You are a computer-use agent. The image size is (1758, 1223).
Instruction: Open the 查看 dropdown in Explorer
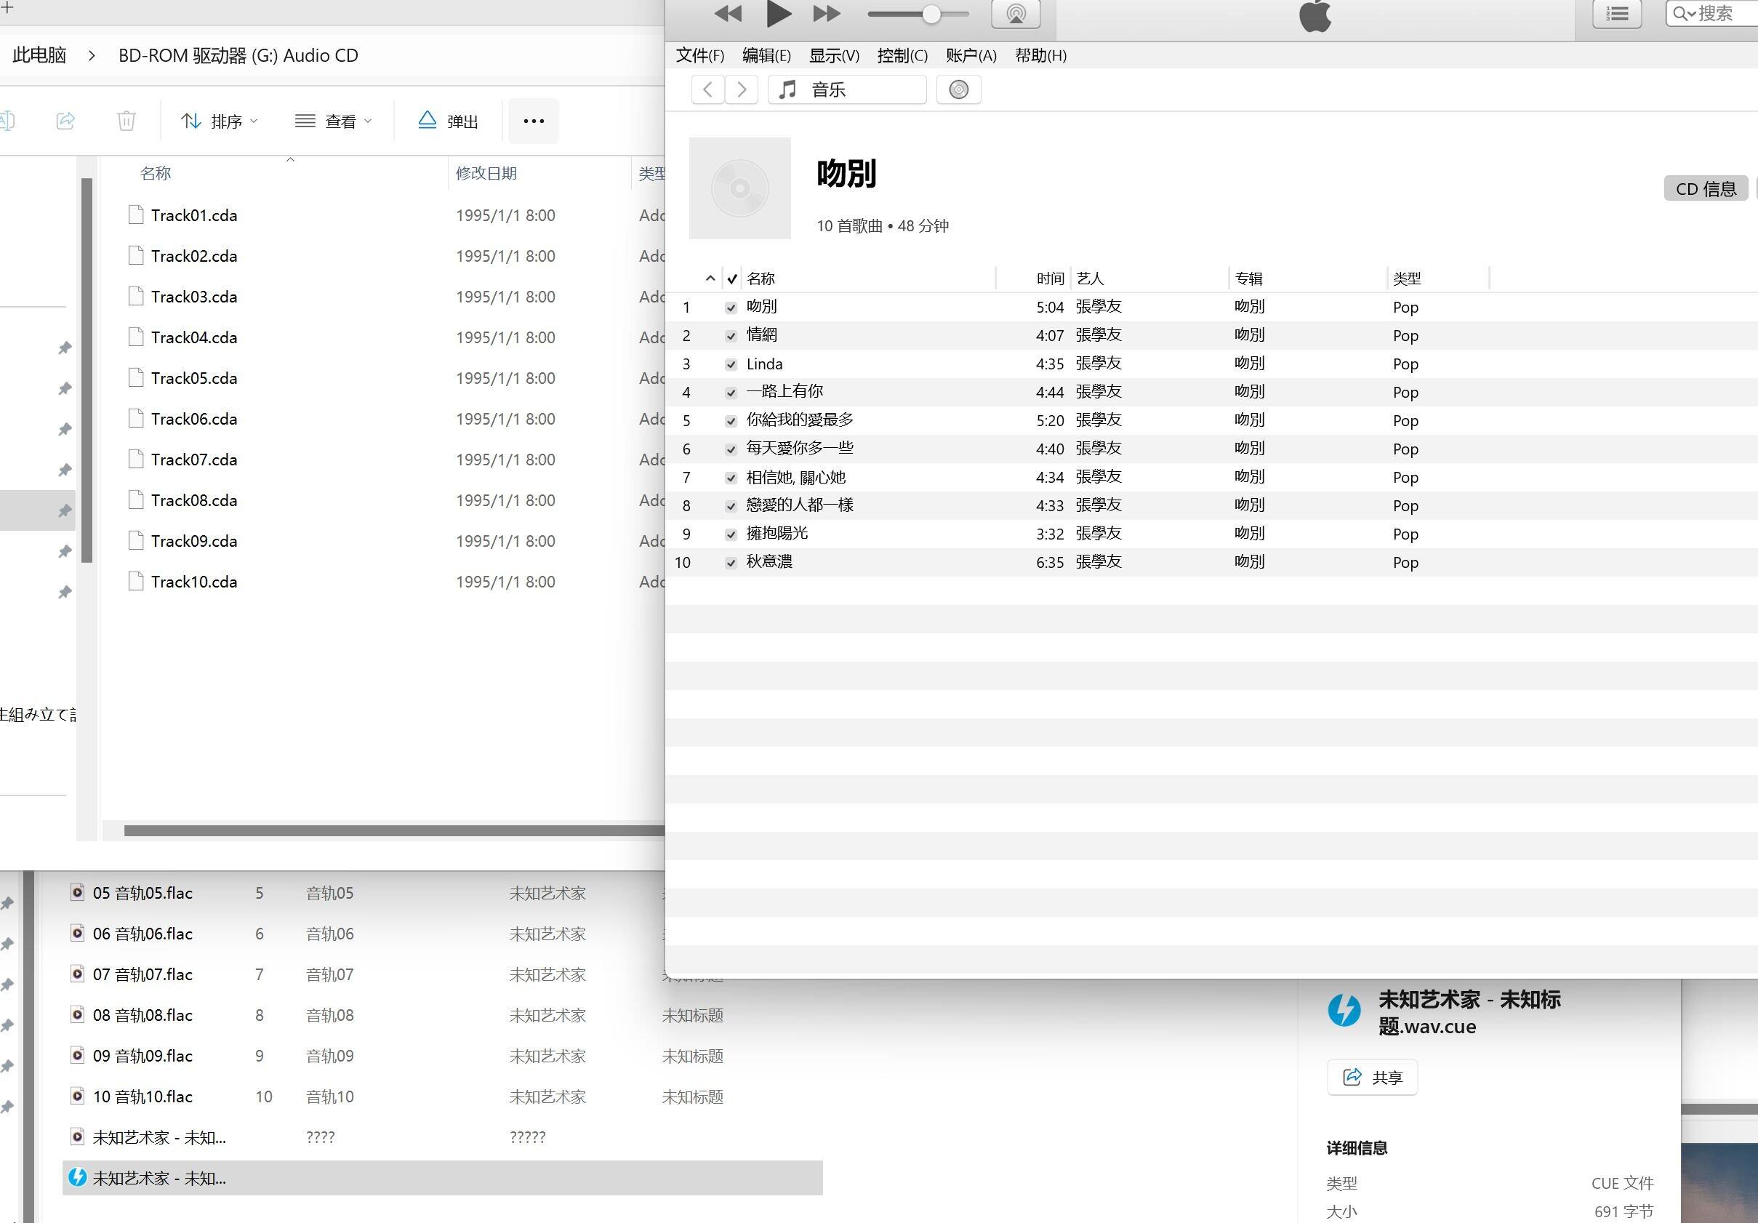tap(334, 121)
